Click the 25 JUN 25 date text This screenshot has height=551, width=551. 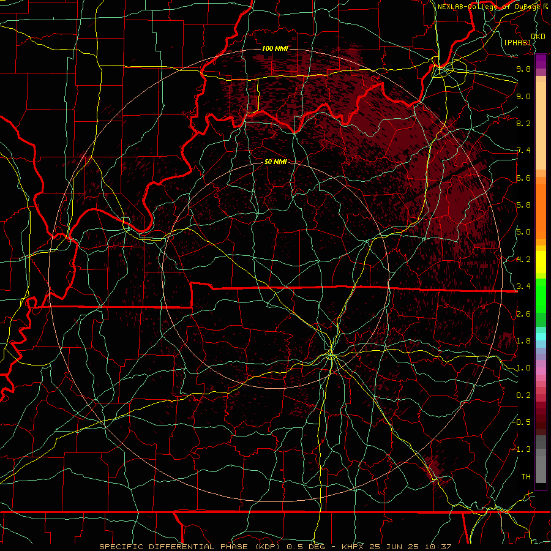coord(394,547)
